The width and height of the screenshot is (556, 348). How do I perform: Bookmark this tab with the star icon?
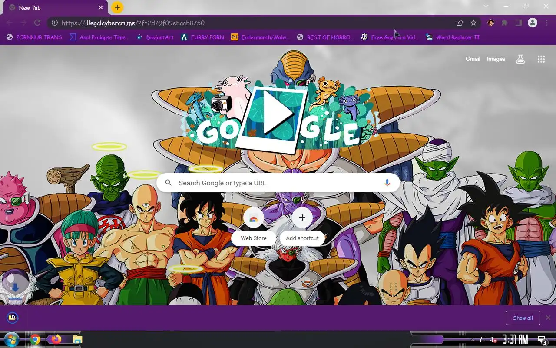pos(473,23)
